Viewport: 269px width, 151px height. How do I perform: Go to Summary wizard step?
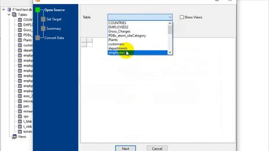tap(54, 29)
